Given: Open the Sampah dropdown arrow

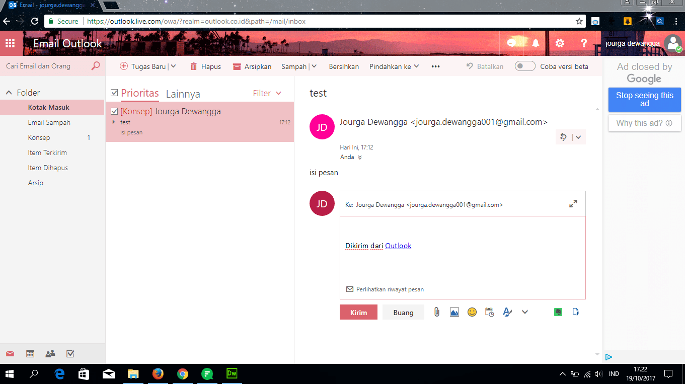Looking at the screenshot, I should 314,66.
